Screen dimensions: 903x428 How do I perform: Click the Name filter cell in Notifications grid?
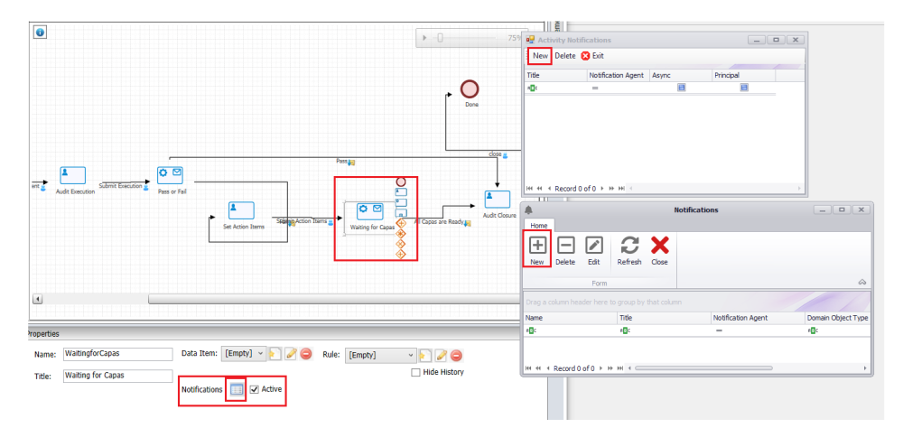click(570, 330)
